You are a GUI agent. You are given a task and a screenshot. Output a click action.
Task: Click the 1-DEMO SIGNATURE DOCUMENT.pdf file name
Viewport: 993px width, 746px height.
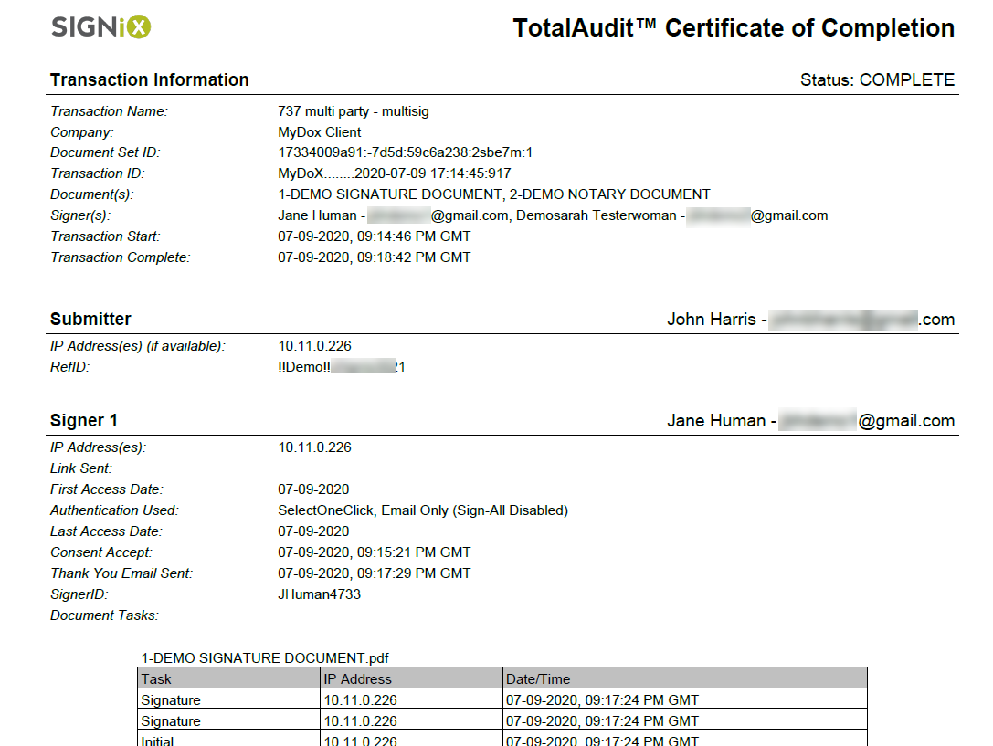tap(265, 657)
